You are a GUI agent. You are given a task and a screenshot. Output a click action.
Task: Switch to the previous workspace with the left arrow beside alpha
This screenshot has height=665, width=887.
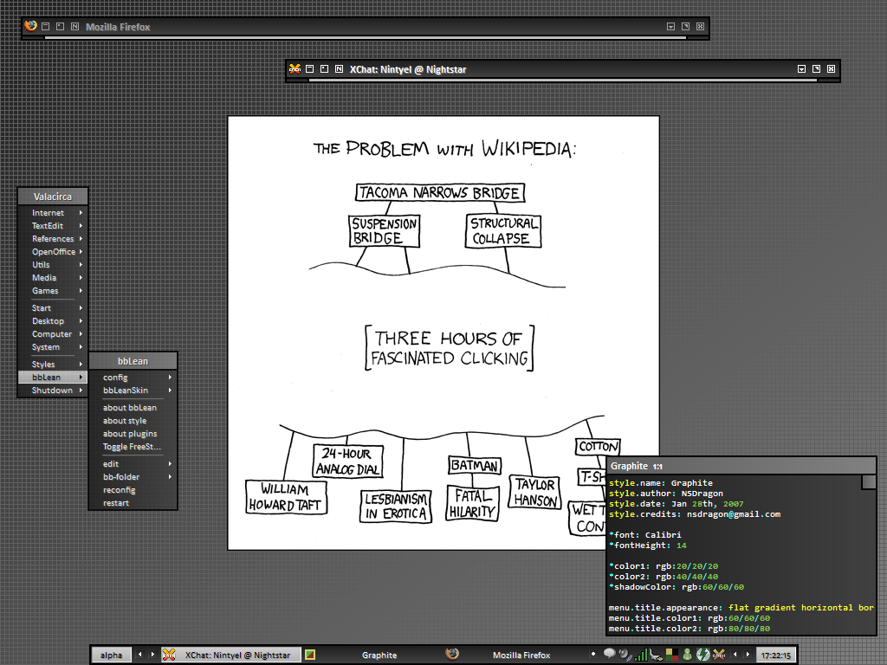tap(140, 655)
